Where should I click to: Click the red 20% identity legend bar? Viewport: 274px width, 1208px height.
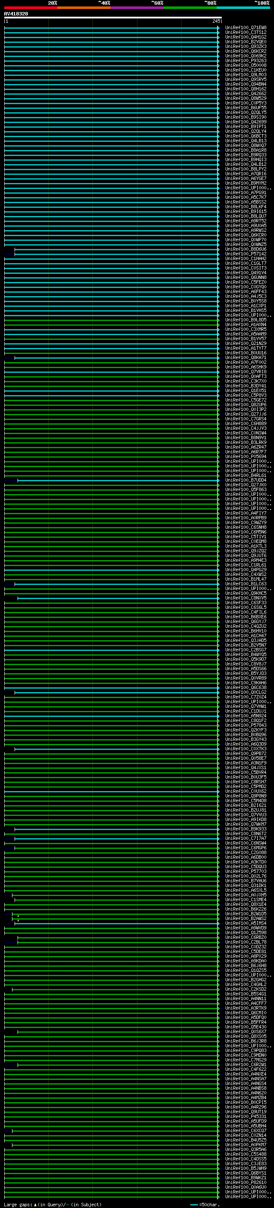(30, 8)
